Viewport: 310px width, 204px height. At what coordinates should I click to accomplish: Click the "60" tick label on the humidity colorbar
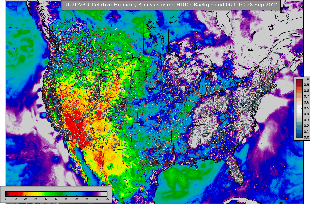point(66,199)
